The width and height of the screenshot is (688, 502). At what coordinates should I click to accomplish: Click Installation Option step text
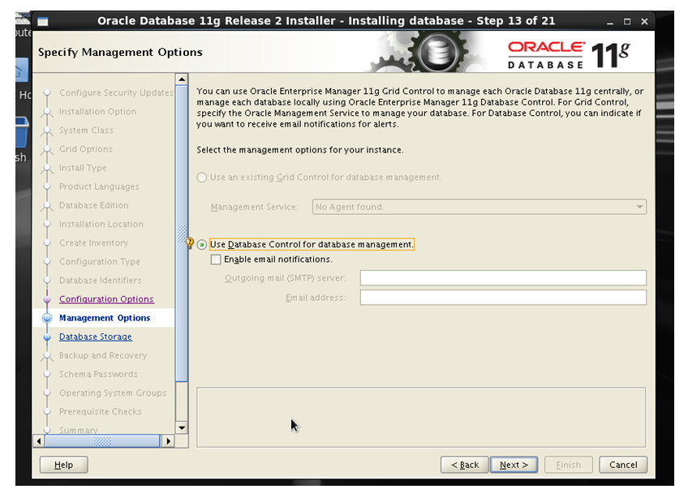(x=98, y=112)
